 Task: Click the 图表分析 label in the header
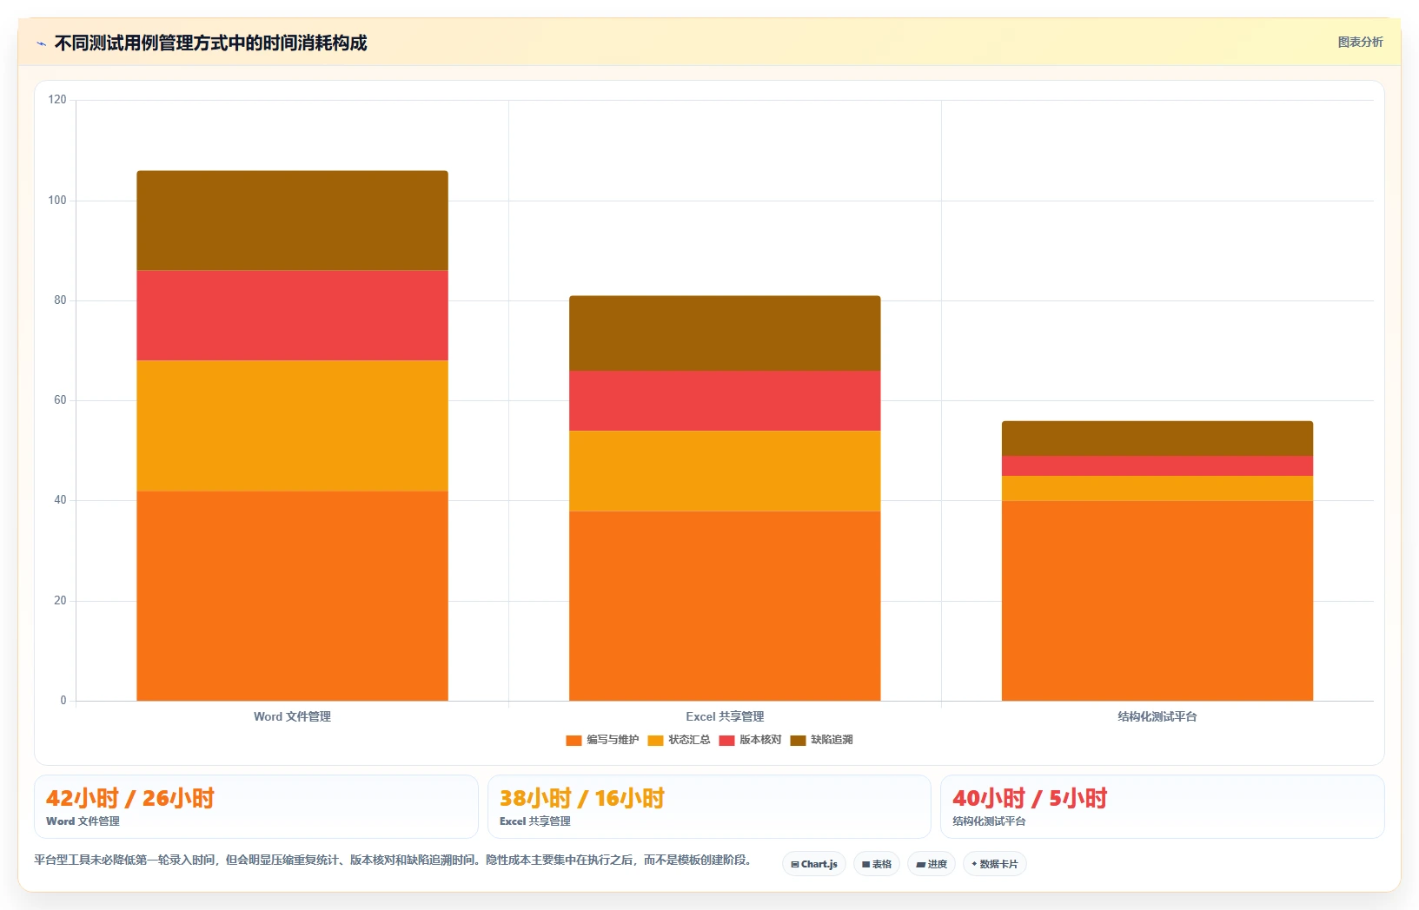(x=1360, y=42)
